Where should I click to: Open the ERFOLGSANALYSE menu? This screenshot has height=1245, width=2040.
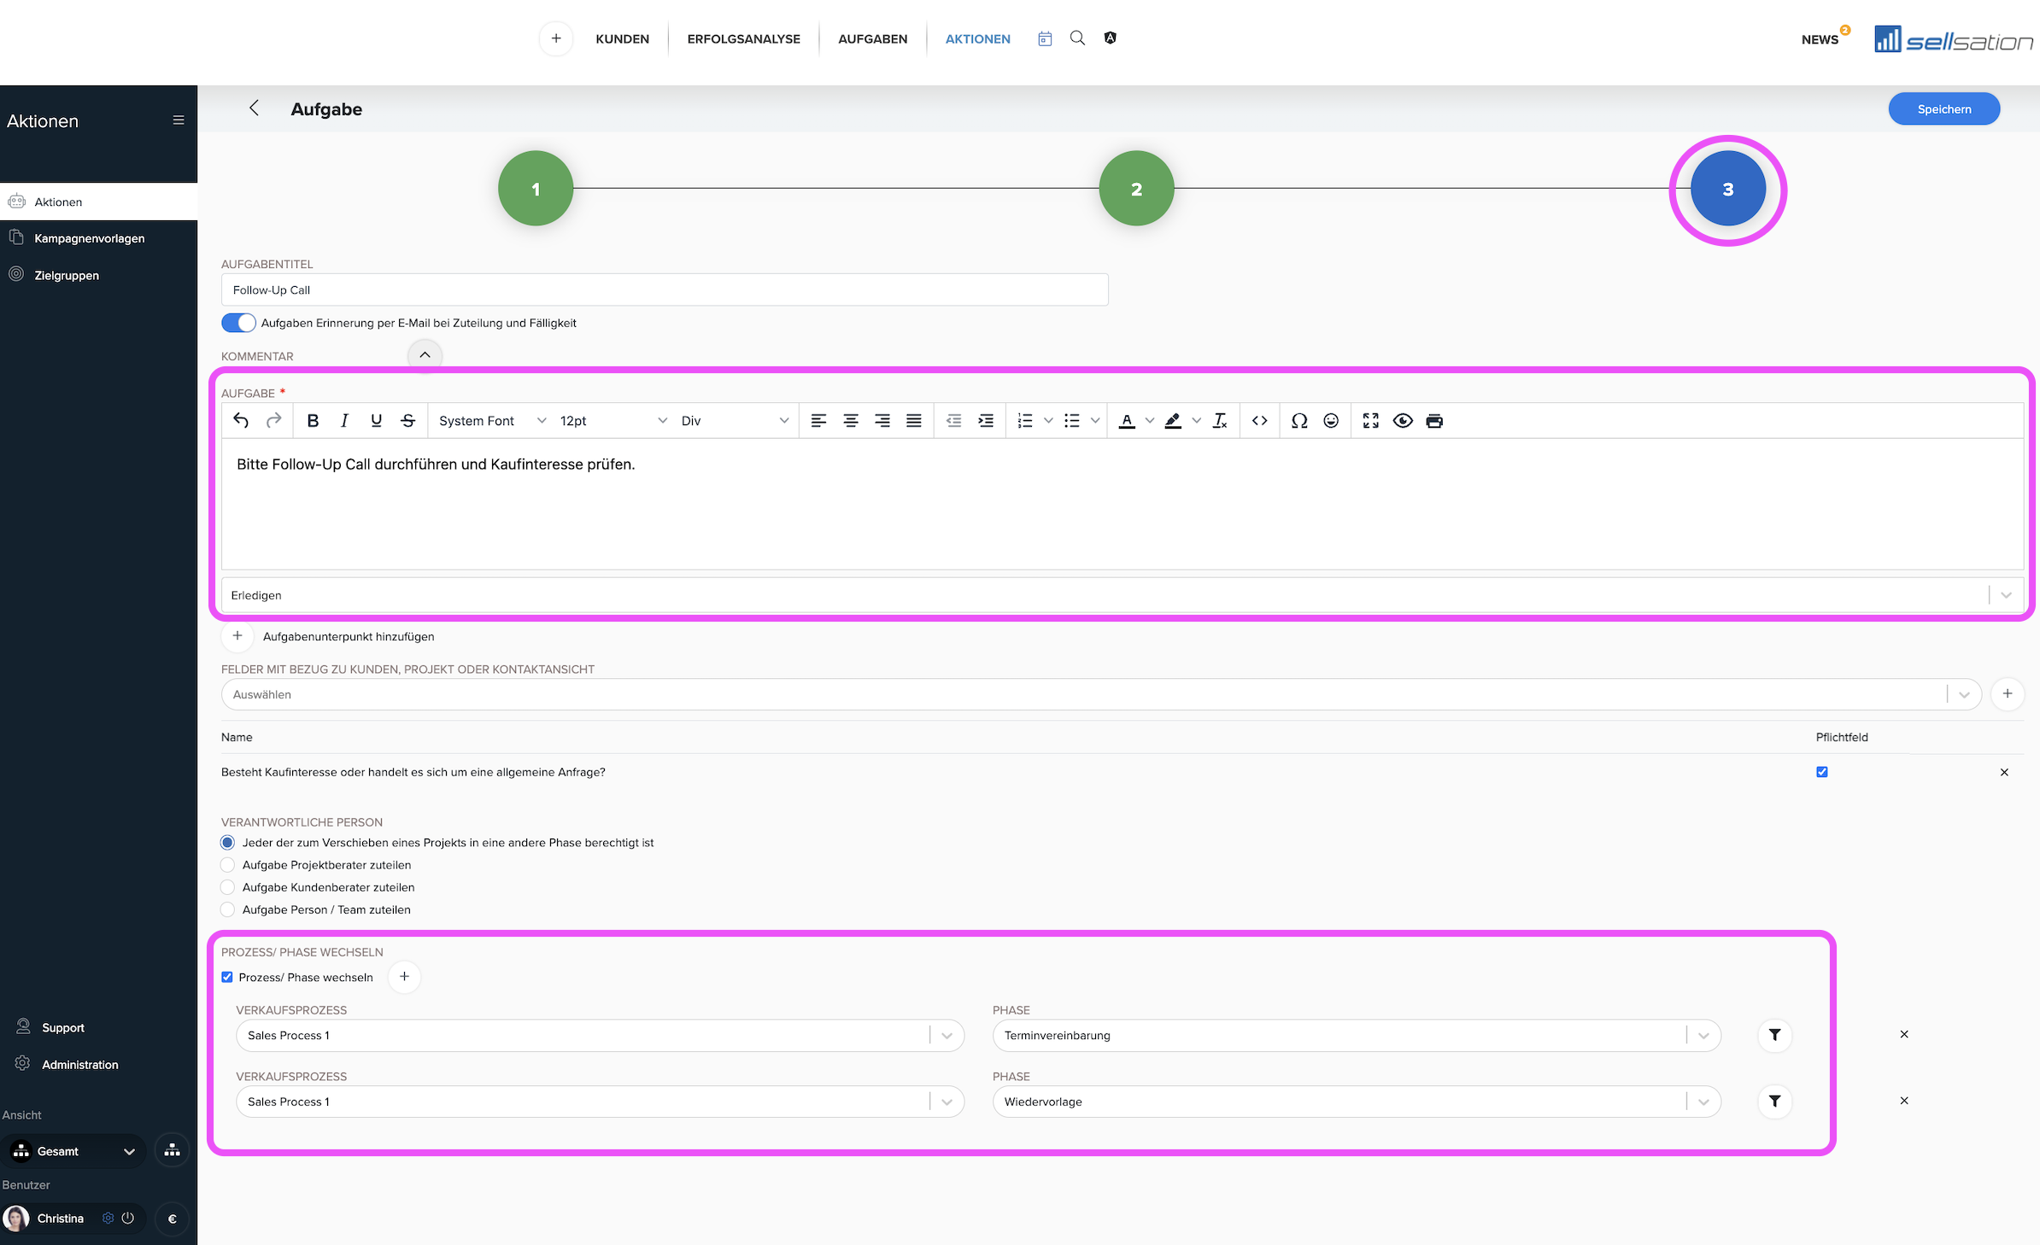[x=743, y=39]
